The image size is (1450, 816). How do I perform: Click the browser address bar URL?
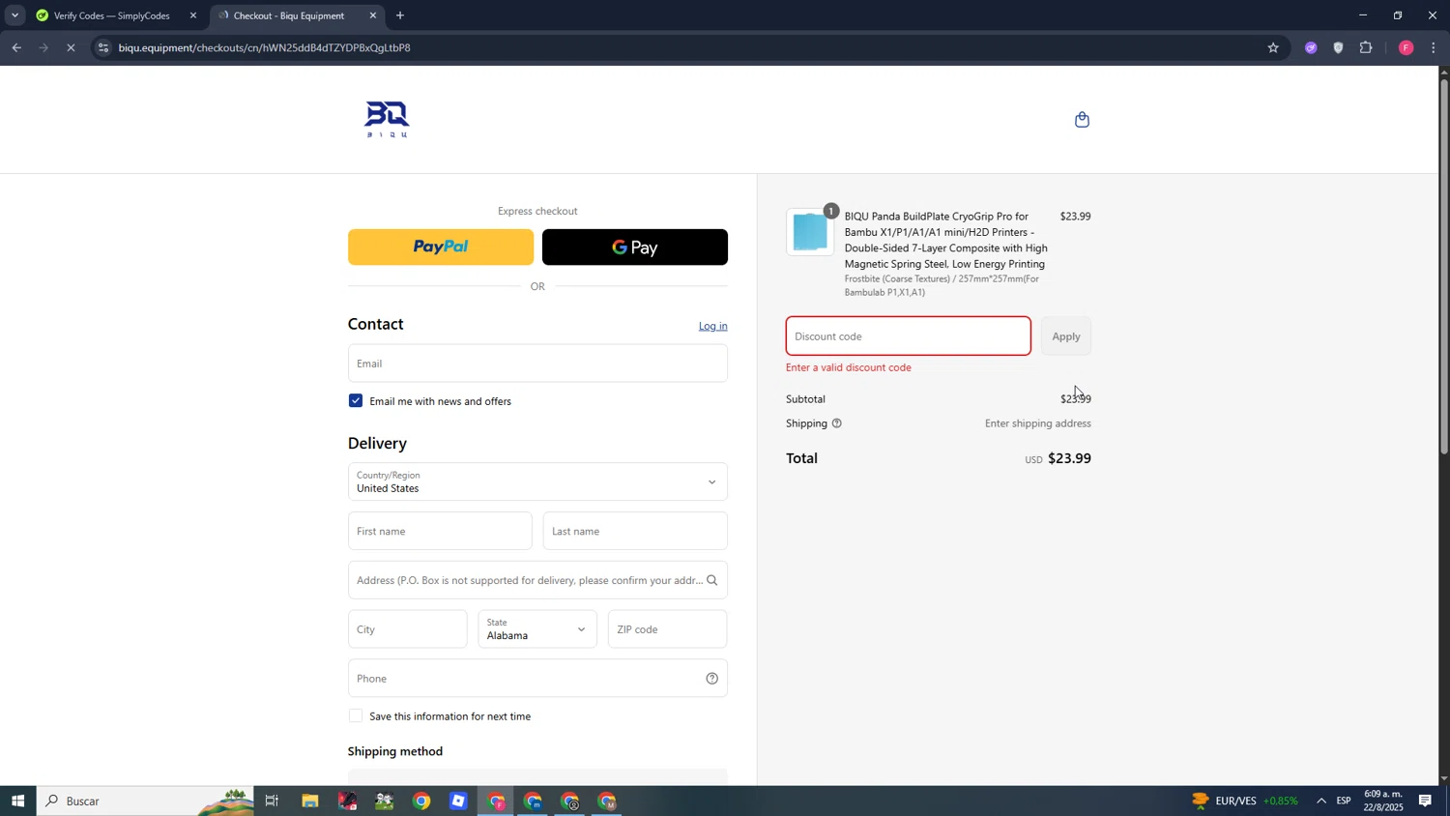point(265,47)
